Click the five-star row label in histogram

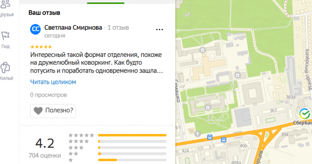81,135
